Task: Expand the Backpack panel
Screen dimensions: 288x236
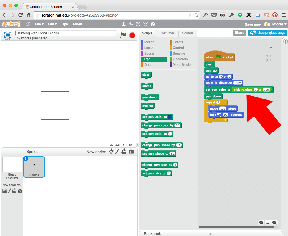Action: pos(210,234)
